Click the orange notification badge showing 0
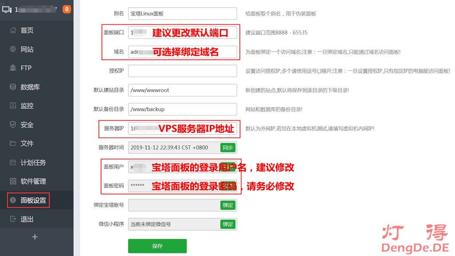455x256 pixels. click(x=67, y=9)
